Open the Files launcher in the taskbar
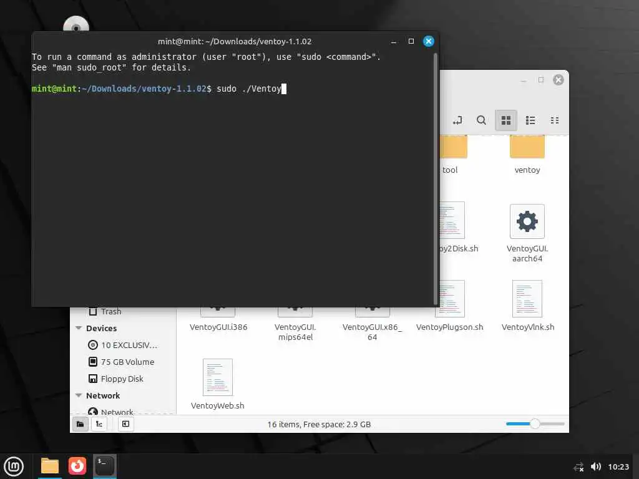 tap(50, 466)
